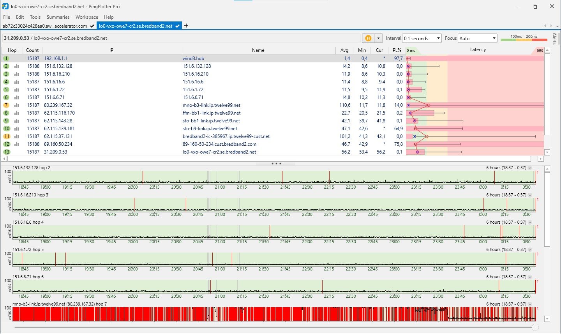Click the PL% column header
Image resolution: width=561 pixels, height=334 pixels.
(397, 50)
